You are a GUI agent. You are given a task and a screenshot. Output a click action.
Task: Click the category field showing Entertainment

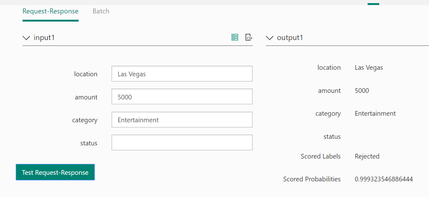click(x=182, y=120)
